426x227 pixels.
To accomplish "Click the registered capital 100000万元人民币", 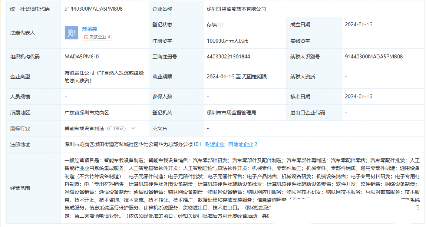I will tap(228, 41).
